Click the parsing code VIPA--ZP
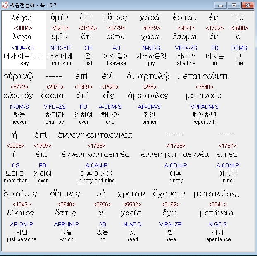The width and height of the screenshot is (257, 256). click(170, 224)
